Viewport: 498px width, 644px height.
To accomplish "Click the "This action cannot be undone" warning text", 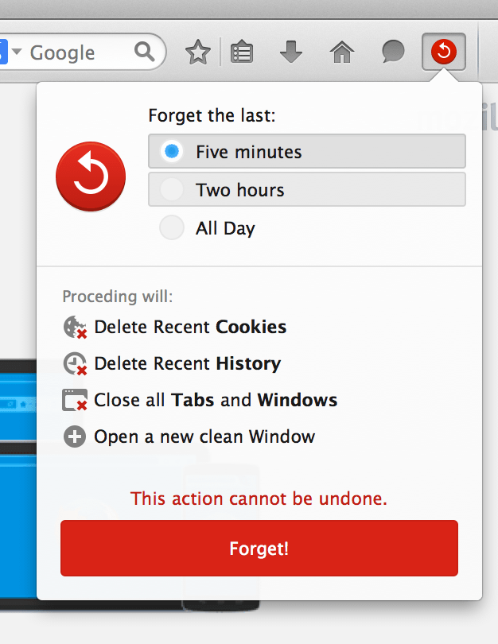I will [259, 499].
